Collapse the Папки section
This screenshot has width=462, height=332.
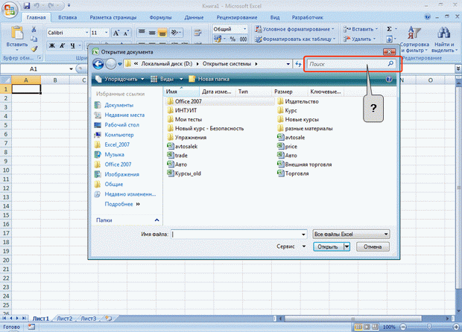coord(156,220)
